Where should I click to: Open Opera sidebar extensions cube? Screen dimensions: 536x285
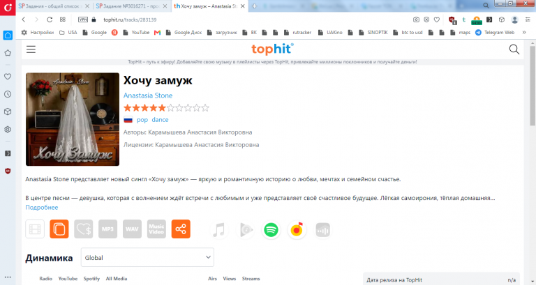pyautogui.click(x=8, y=112)
